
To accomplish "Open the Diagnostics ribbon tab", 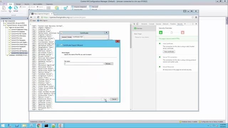I will (50, 4).
